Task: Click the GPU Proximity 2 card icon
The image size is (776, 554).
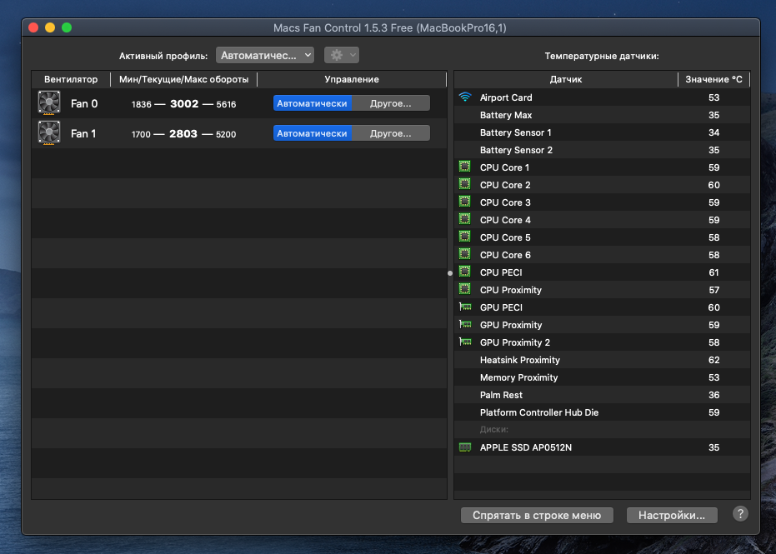Action: (465, 342)
